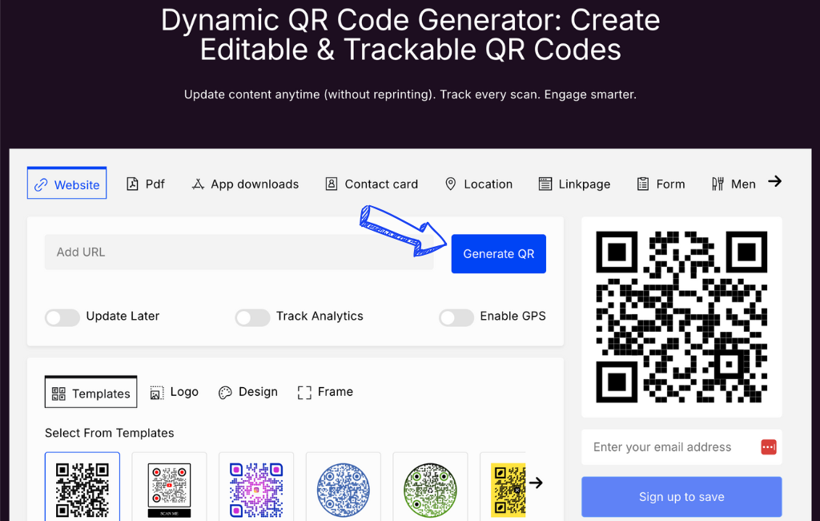This screenshot has width=820, height=521.
Task: Click the Design palette icon
Action: 225,392
